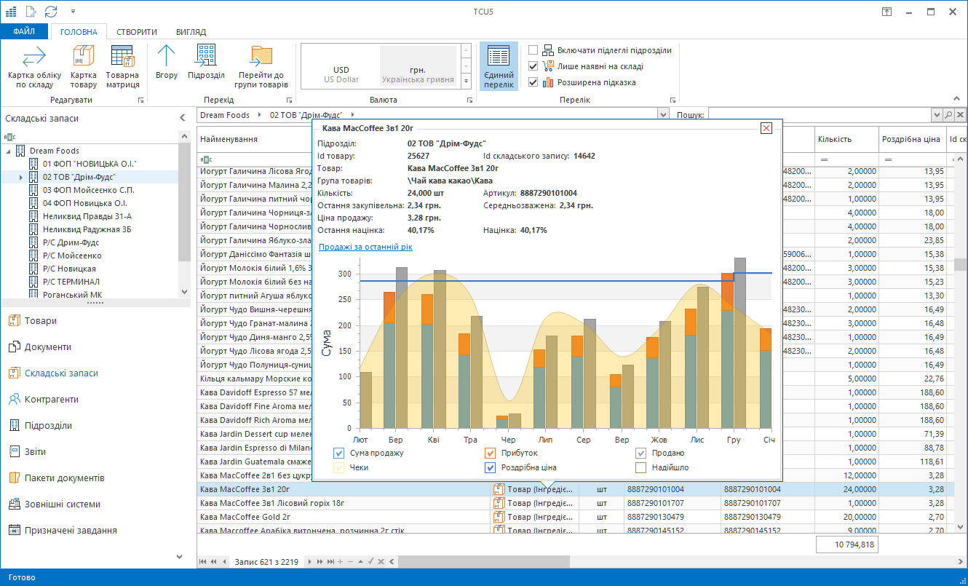Sort by the Кількість column header
This screenshot has height=586, width=968.
click(846, 139)
